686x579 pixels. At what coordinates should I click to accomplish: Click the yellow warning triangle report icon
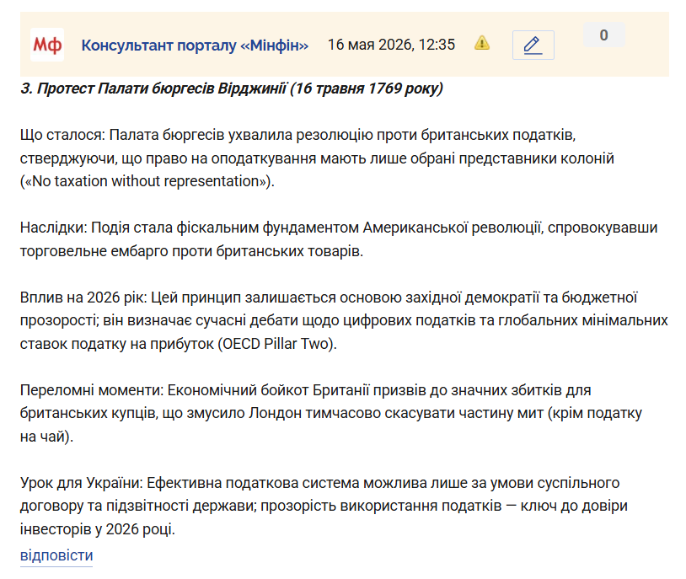click(x=482, y=43)
